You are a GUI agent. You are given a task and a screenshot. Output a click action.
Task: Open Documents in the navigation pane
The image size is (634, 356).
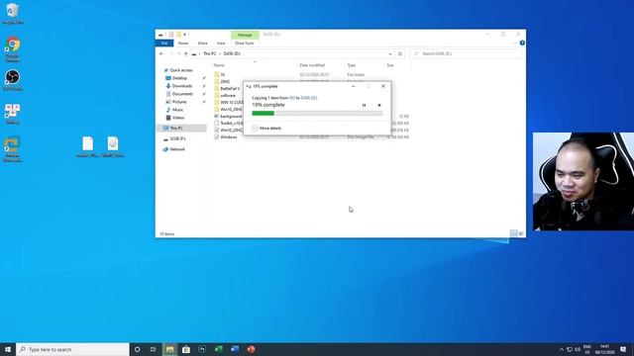179,94
